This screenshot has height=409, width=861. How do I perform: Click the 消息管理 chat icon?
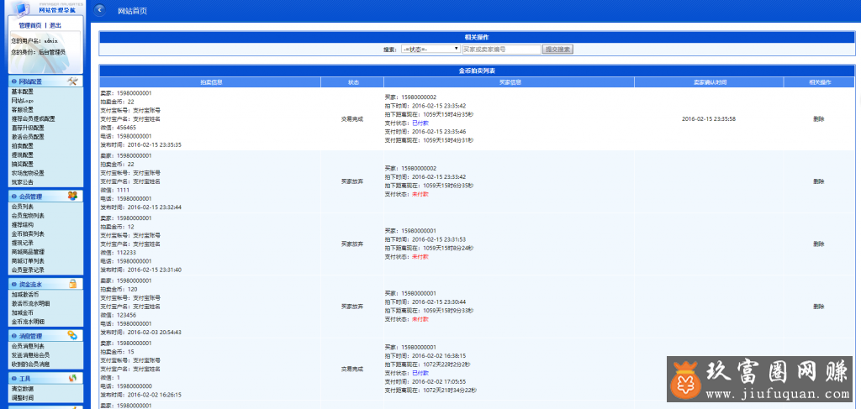coord(72,336)
